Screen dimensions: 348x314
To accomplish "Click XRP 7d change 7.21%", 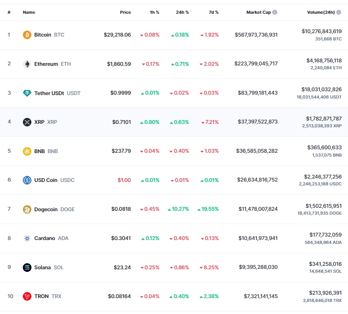I will tap(210, 122).
